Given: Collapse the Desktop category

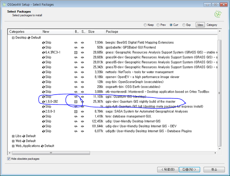Looking at the screenshot, I should click(x=13, y=38).
